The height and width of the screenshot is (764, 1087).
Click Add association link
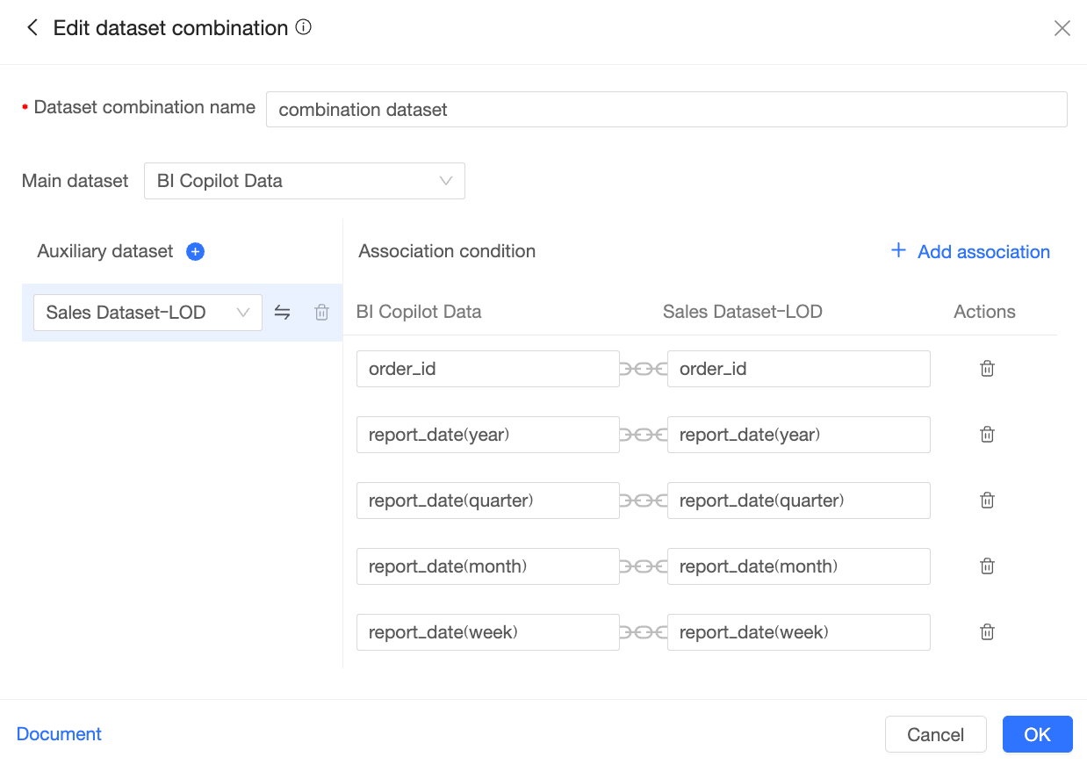pos(970,252)
